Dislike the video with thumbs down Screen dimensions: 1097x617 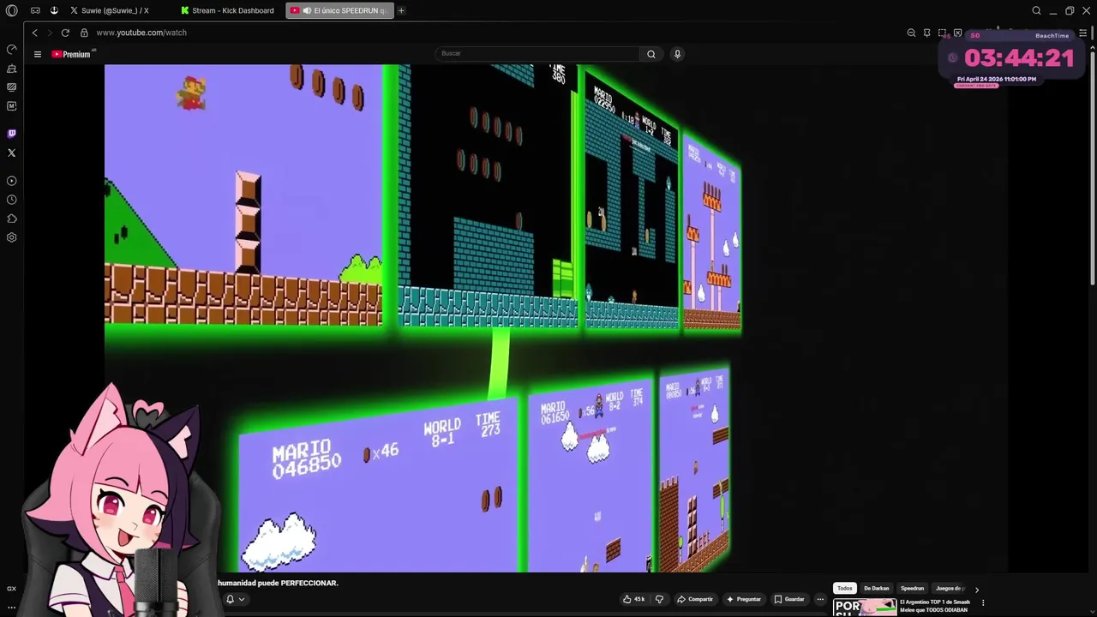tap(659, 599)
